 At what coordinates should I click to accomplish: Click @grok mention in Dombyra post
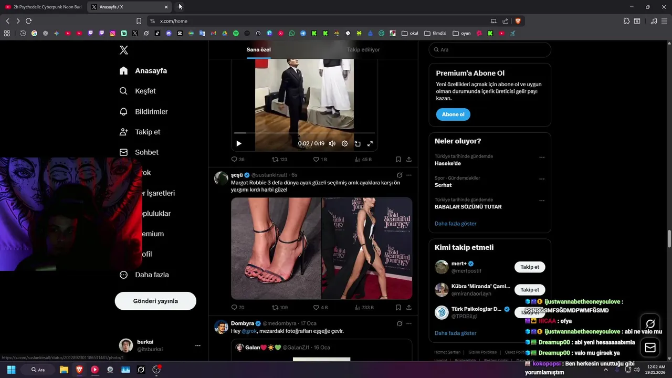(x=249, y=331)
